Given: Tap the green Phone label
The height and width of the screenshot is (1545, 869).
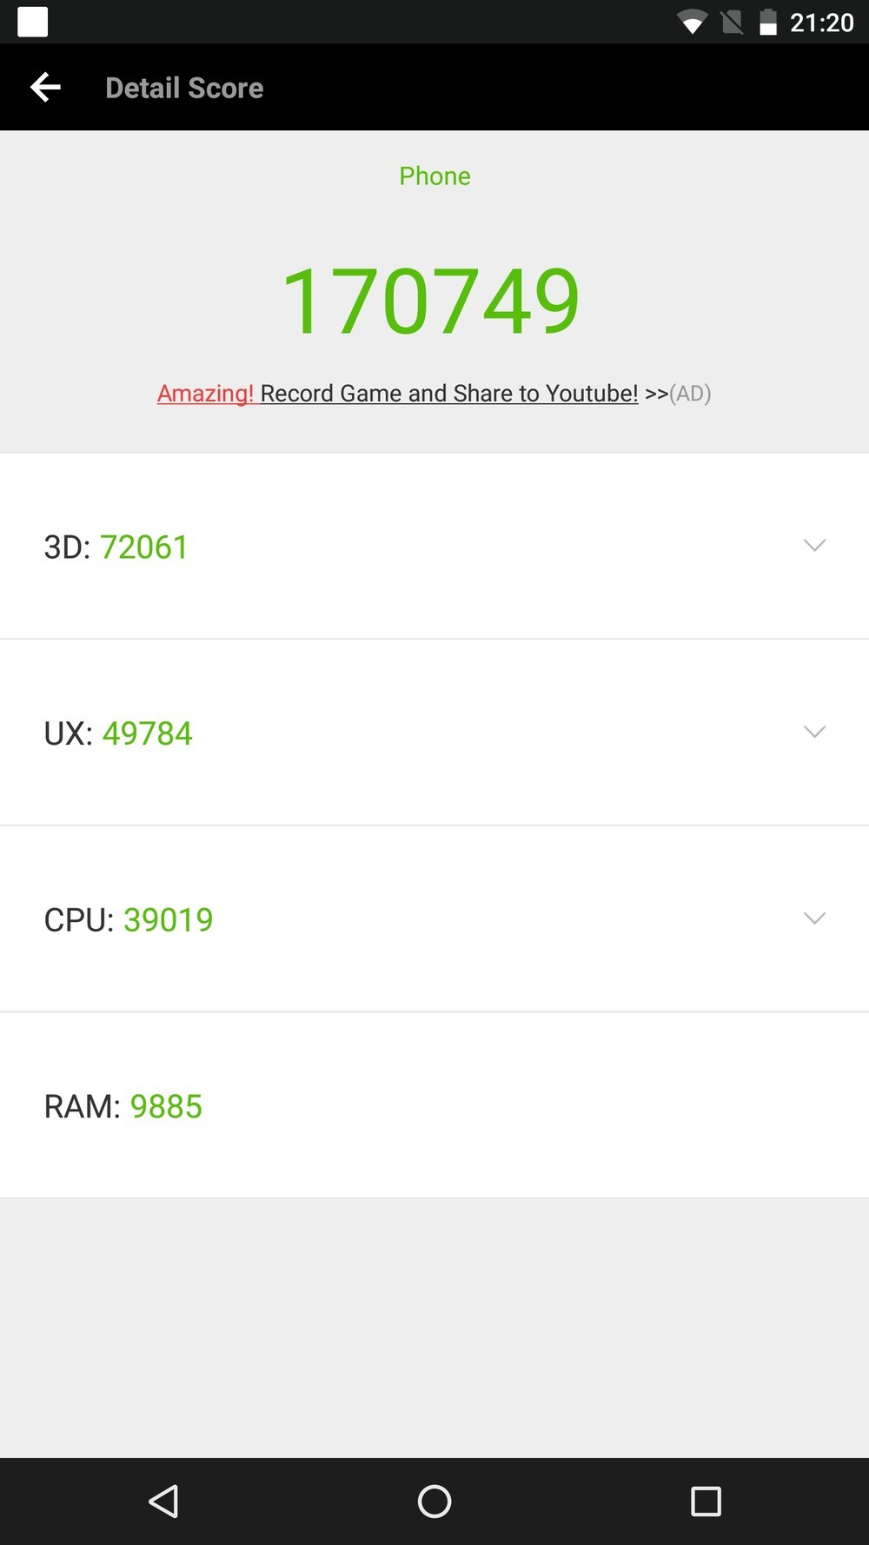Looking at the screenshot, I should coord(434,176).
